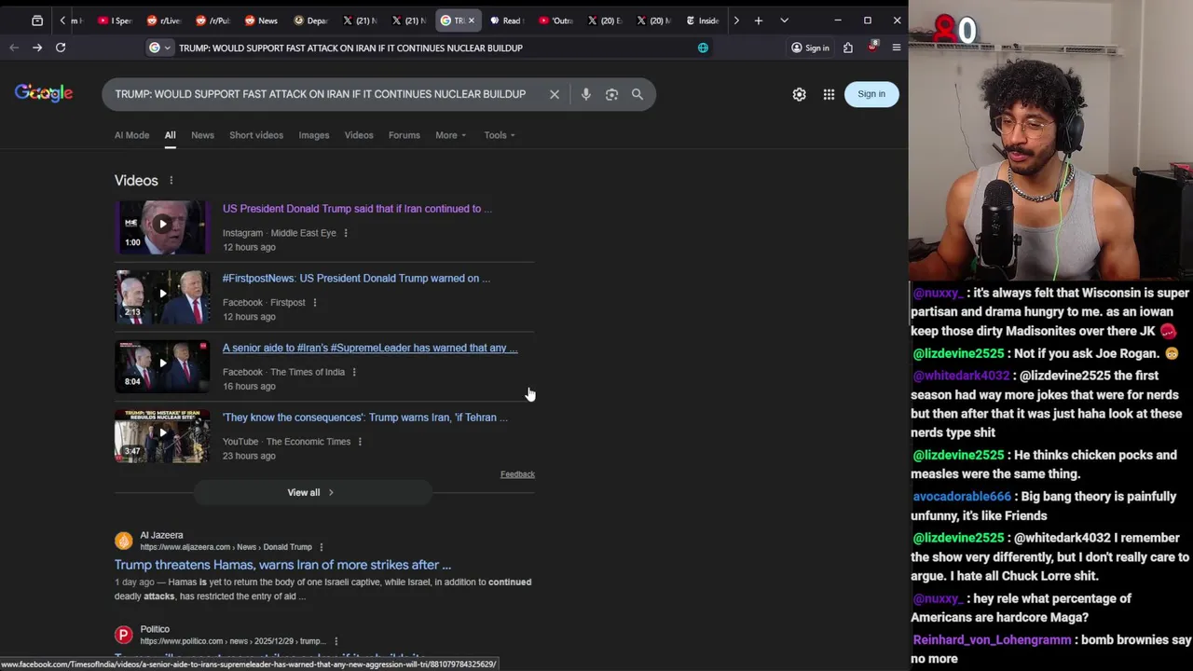
Task: Play the Economic Times video thumbnail
Action: pos(162,435)
